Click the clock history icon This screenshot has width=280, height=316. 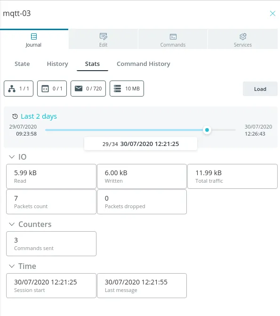15,116
